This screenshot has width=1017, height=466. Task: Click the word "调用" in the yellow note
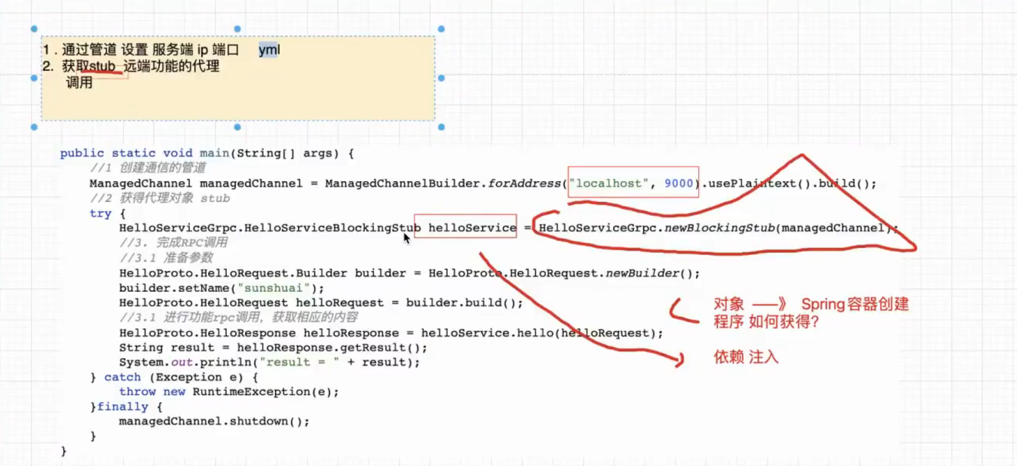[x=79, y=82]
